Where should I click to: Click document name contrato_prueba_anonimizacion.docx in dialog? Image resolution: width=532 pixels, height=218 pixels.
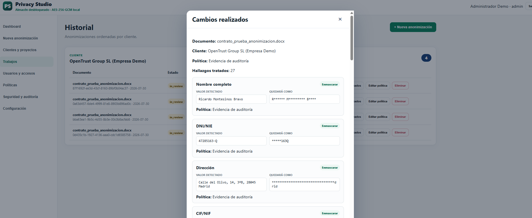[x=251, y=41]
